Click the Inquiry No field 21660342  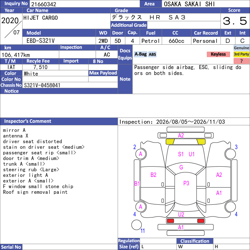[x=85, y=4]
